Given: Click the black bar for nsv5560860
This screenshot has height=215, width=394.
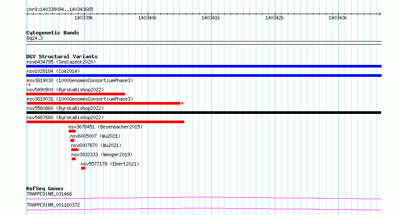Looking at the screenshot, I should 204,113.
